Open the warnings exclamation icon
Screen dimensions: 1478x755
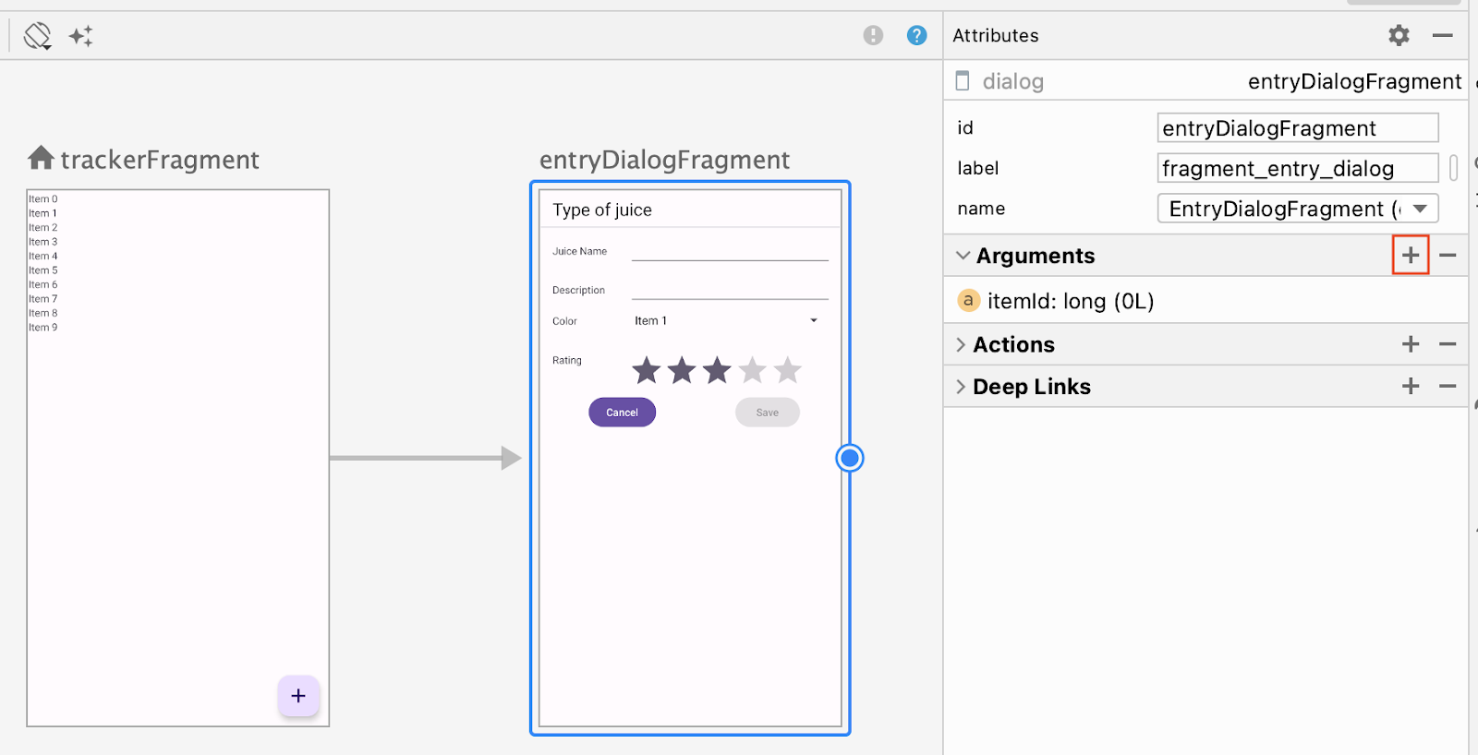coord(873,35)
